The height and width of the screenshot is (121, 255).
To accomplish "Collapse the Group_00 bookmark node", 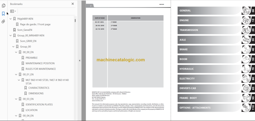I will pos(13,47).
